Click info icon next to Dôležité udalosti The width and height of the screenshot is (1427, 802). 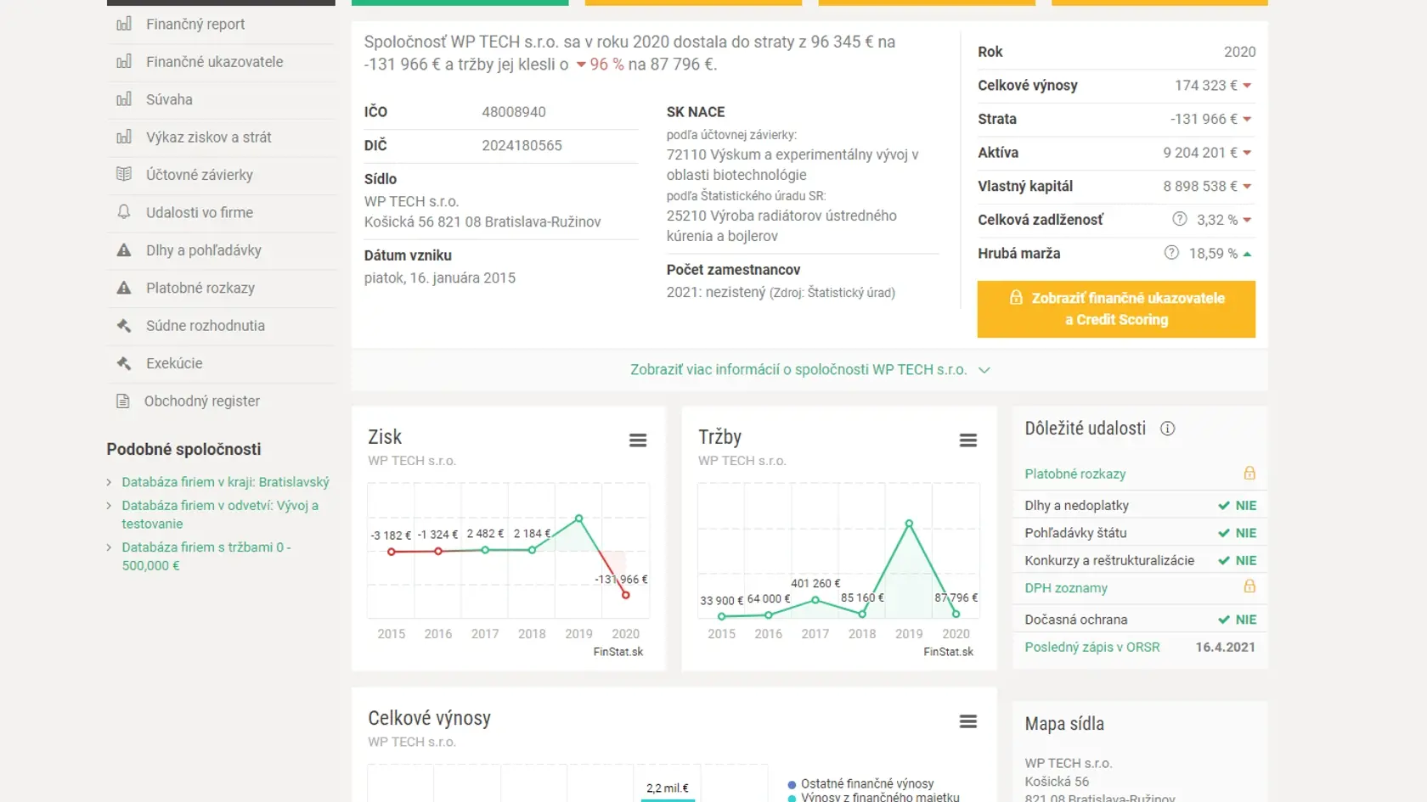(1168, 429)
